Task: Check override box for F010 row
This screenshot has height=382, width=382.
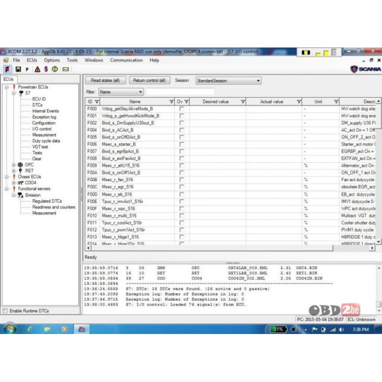Action: (x=182, y=215)
